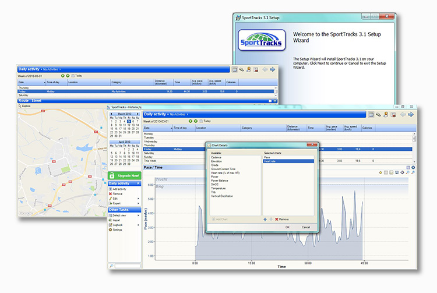The width and height of the screenshot is (437, 293).
Task: Open the Athlete view icon in Historia window
Action: (x=386, y=115)
